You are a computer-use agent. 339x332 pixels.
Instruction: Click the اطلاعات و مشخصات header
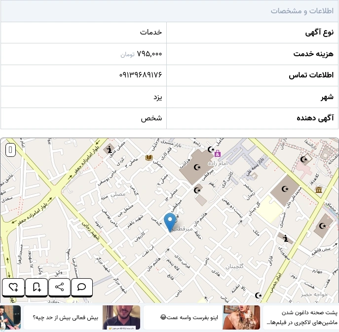302,11
